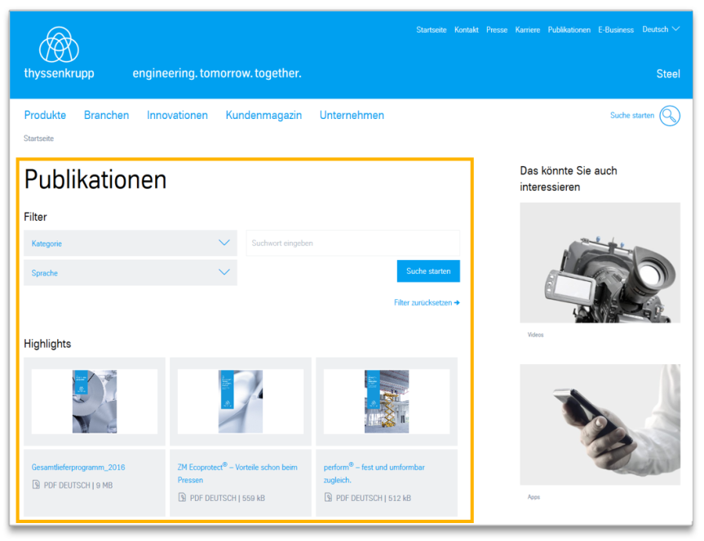
Task: Click the Apps caption
Action: pyautogui.click(x=534, y=497)
